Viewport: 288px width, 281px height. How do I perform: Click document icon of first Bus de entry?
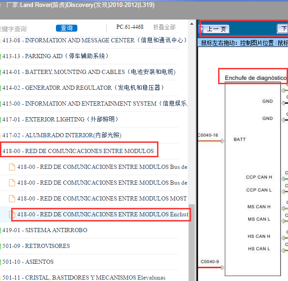pos(12,167)
